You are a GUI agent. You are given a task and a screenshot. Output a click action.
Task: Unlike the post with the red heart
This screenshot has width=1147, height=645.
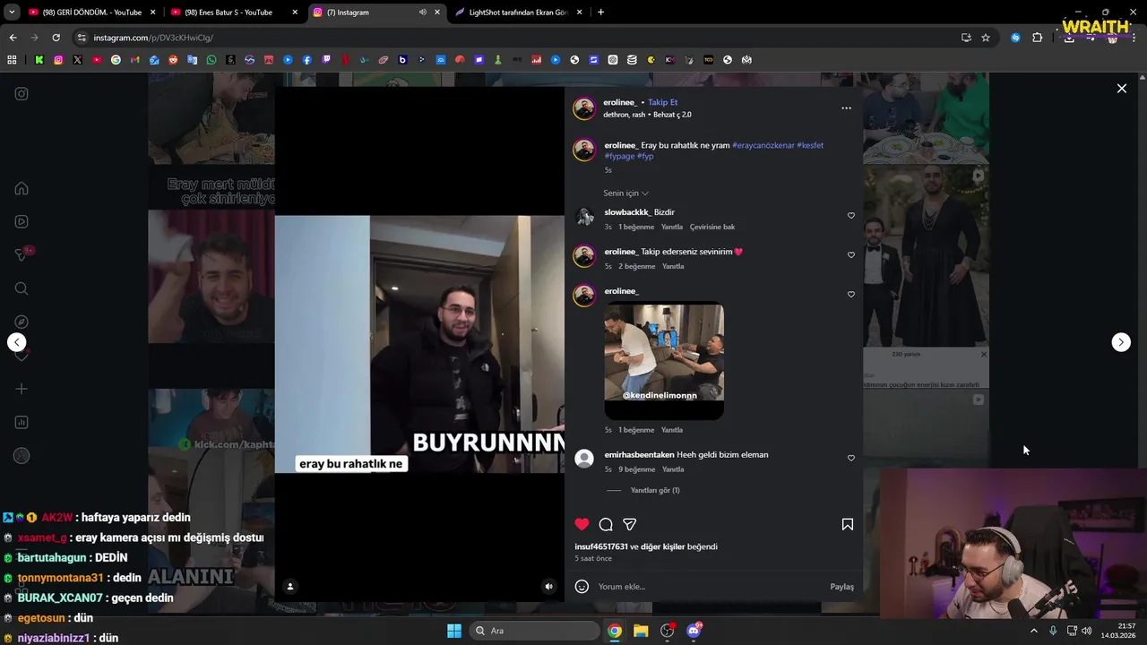582,525
